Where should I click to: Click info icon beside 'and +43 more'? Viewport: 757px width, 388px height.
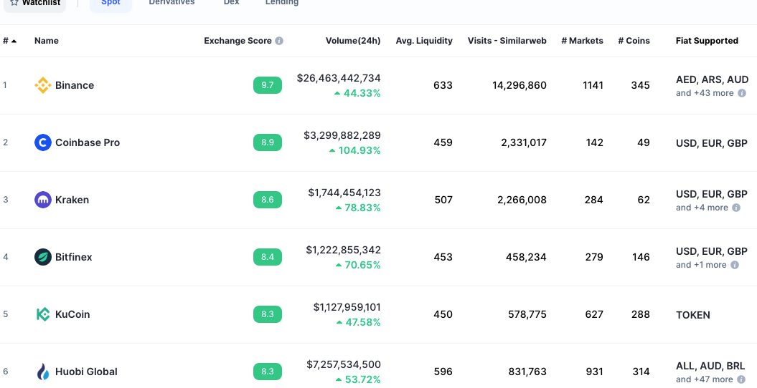pos(742,93)
